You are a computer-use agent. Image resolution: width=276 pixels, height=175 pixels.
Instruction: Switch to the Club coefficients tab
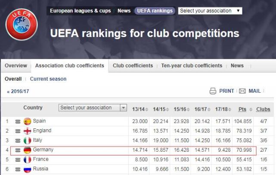pos(133,66)
